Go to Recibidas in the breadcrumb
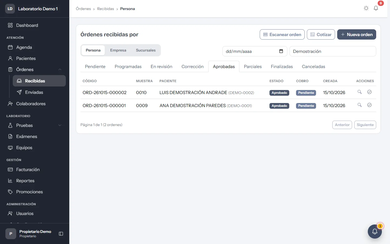Screen dimensions: 390x244 pyautogui.click(x=106, y=9)
